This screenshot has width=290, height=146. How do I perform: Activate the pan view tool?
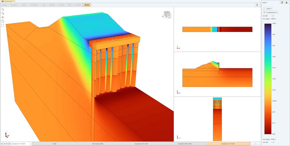(x=3, y=17)
